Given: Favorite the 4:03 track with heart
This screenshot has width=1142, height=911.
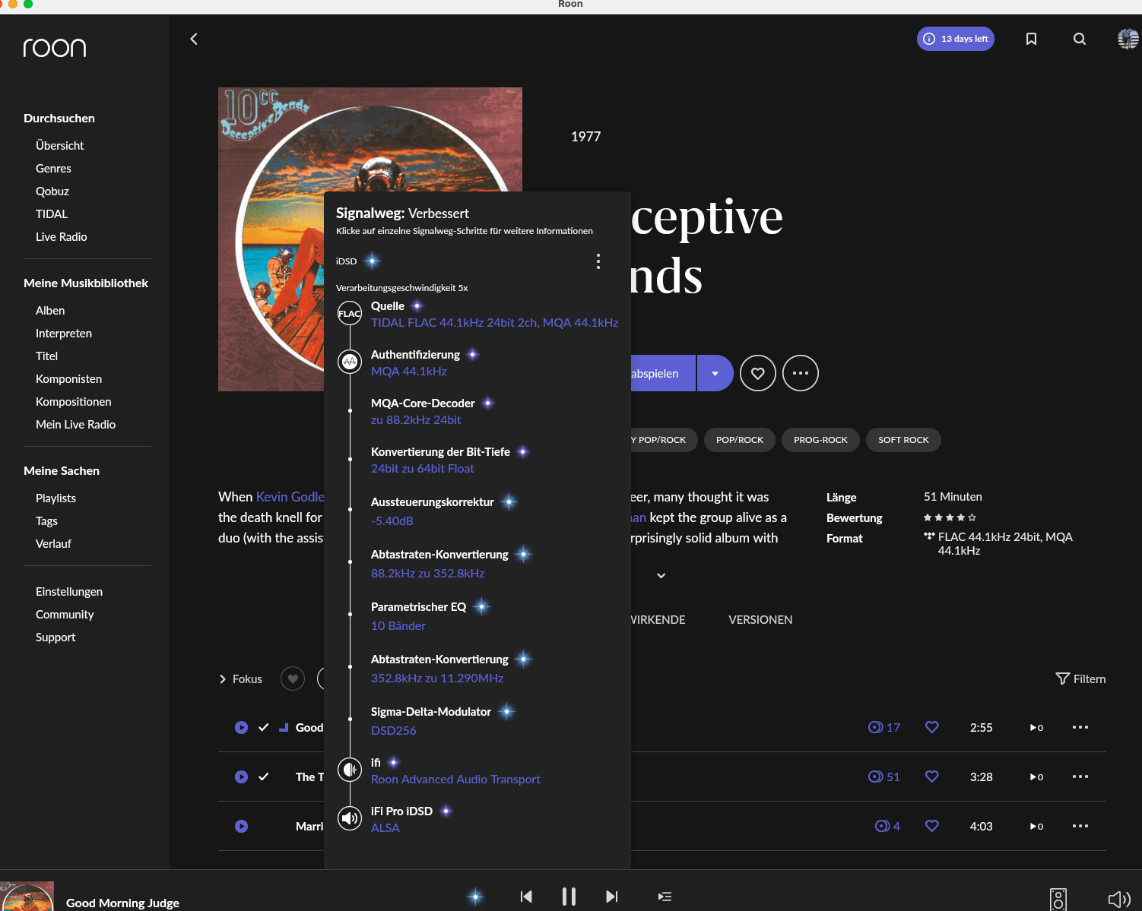Looking at the screenshot, I should (x=932, y=826).
